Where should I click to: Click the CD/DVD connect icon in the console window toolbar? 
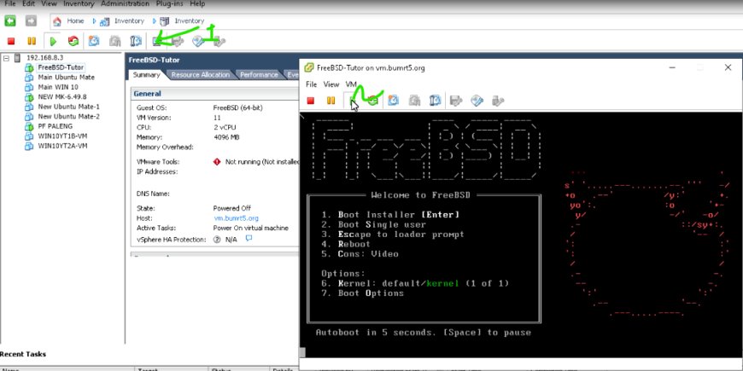[477, 101]
